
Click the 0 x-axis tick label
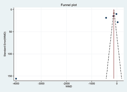(117, 84)
